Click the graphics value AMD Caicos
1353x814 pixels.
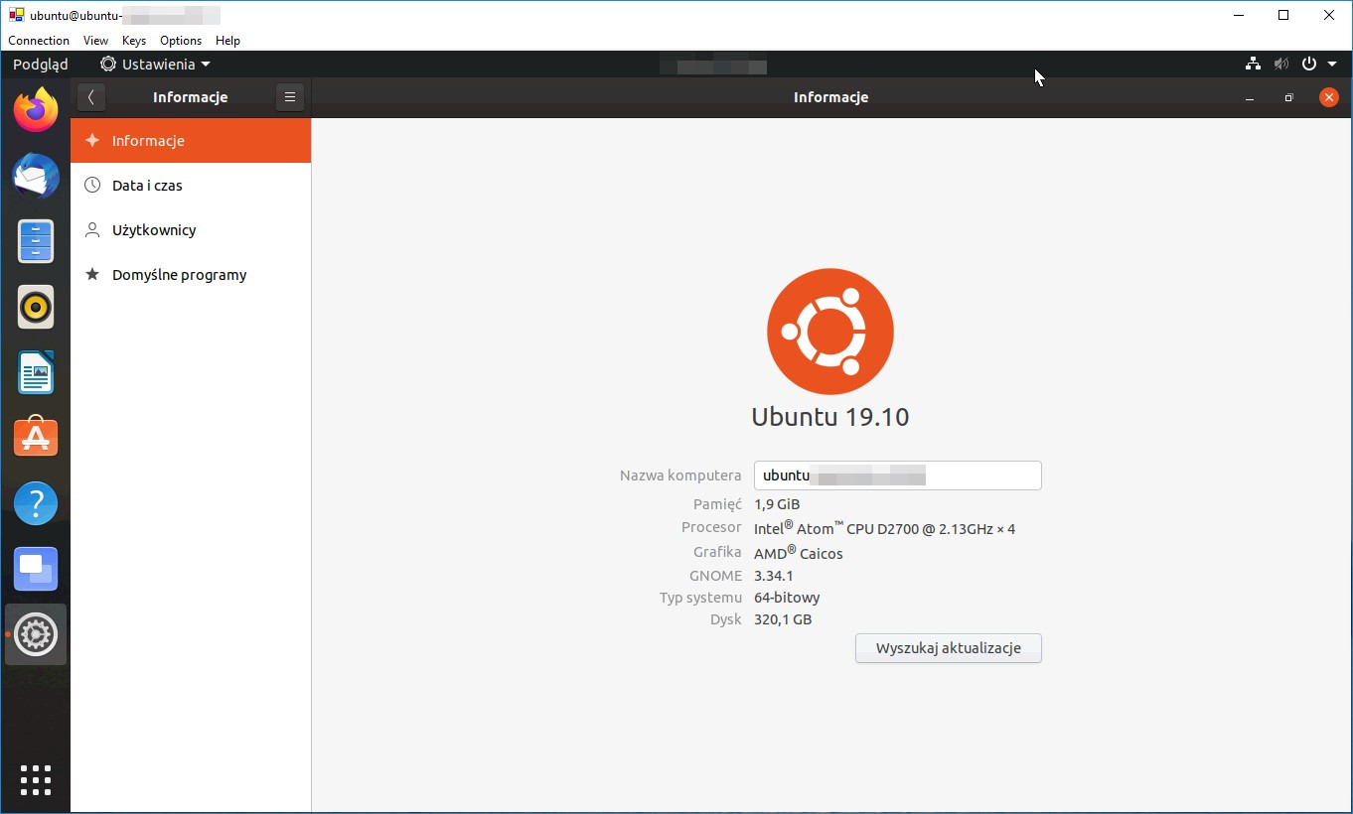point(798,552)
